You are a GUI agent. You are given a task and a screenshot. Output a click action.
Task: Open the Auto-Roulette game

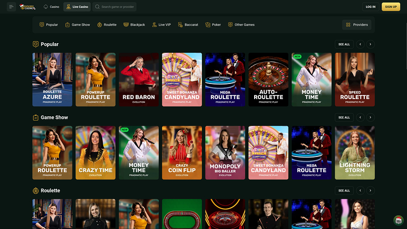click(268, 80)
